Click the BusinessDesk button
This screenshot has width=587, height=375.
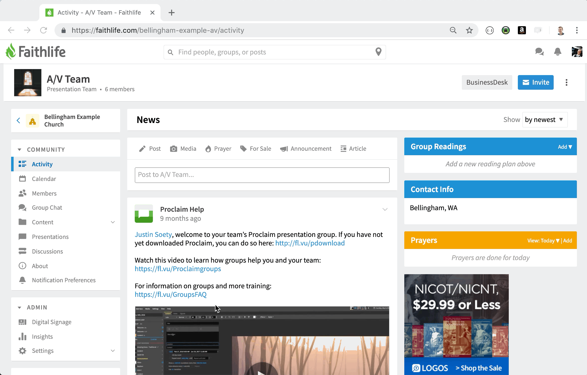487,82
